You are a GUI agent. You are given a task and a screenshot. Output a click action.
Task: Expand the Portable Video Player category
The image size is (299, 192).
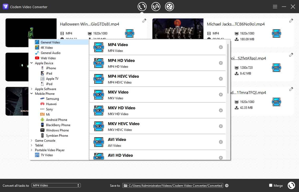[32, 150]
